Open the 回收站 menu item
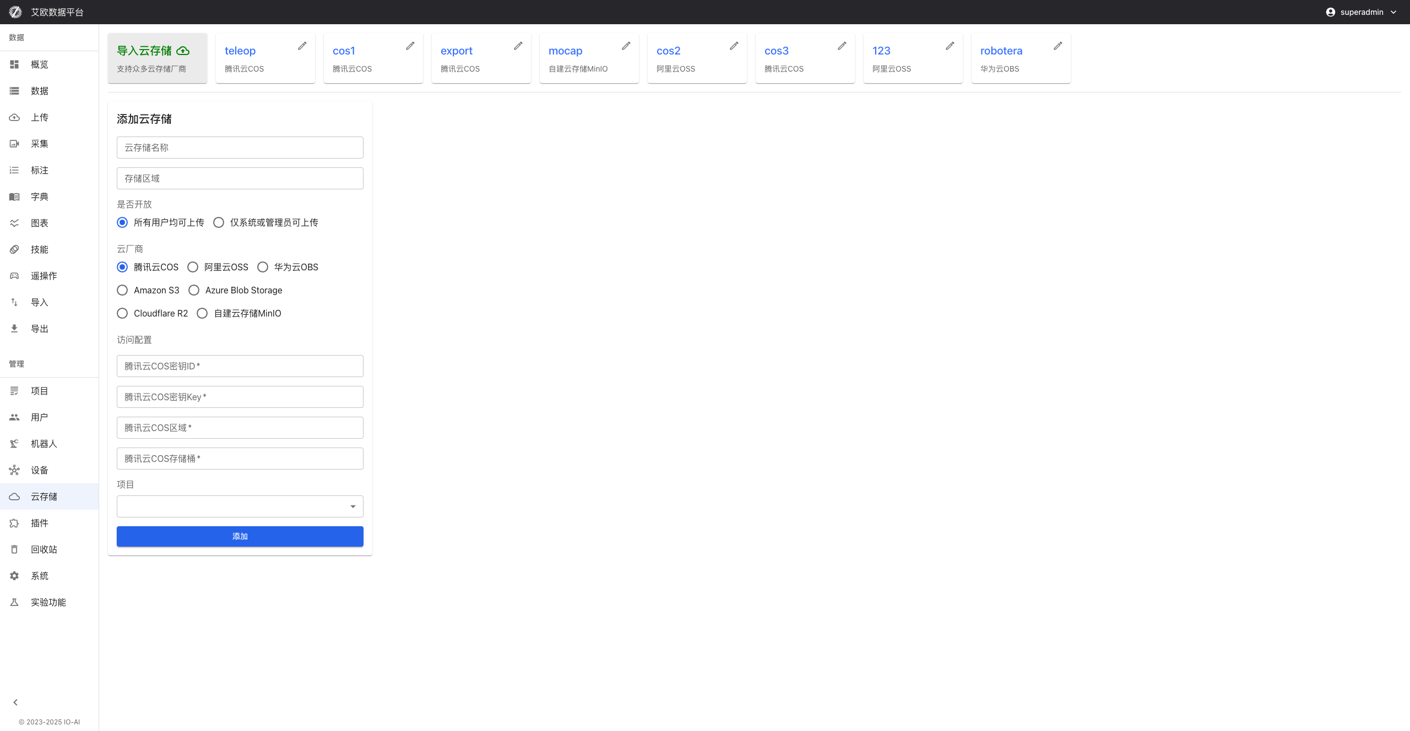 click(x=50, y=549)
